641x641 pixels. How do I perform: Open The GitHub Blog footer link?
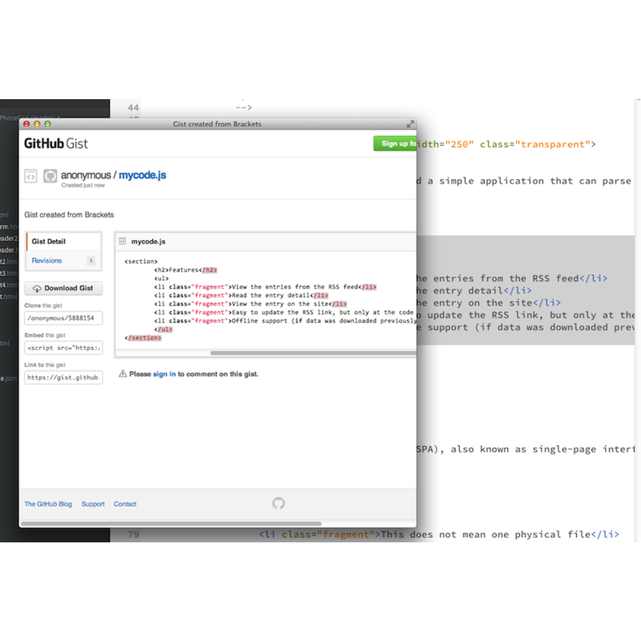point(48,504)
